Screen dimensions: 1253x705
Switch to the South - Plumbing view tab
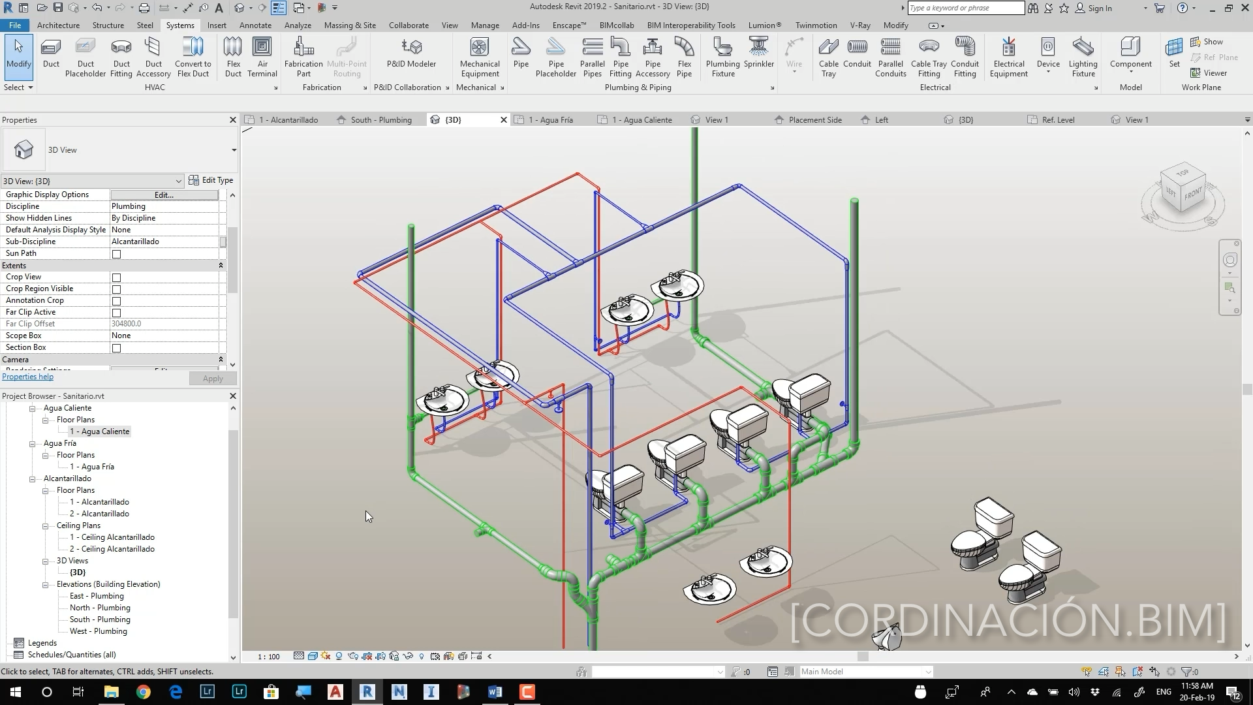pyautogui.click(x=380, y=120)
